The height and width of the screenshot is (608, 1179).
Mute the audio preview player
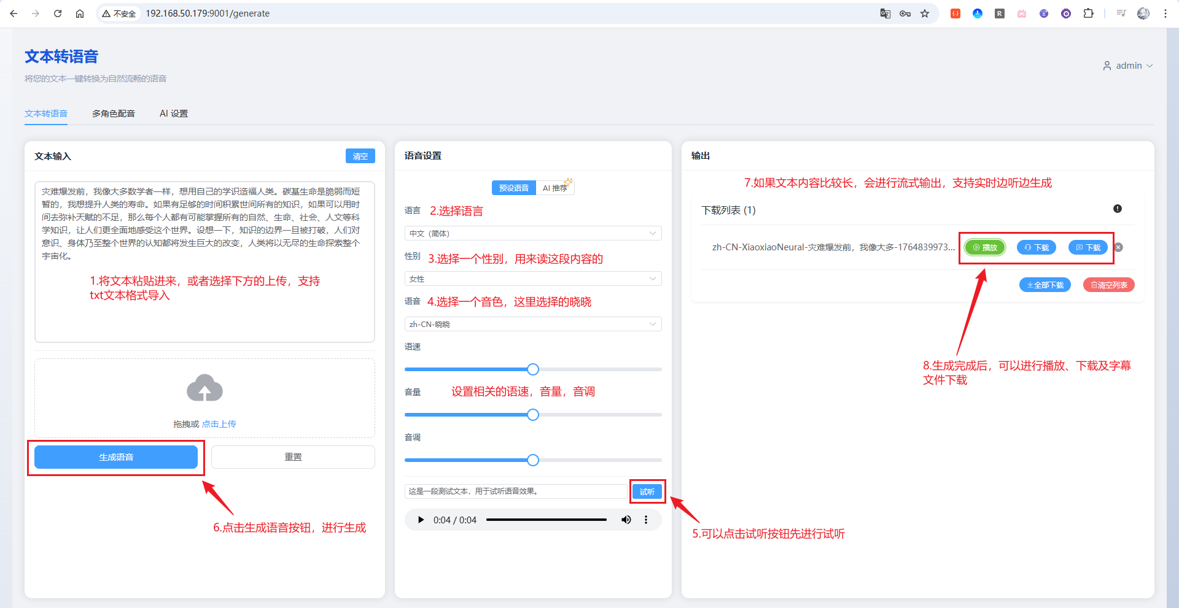pyautogui.click(x=626, y=520)
